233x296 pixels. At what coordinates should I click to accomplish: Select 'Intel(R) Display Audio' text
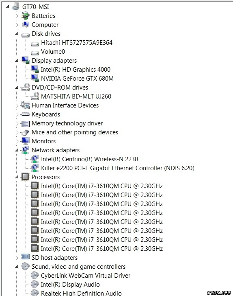pyautogui.click(x=70, y=285)
